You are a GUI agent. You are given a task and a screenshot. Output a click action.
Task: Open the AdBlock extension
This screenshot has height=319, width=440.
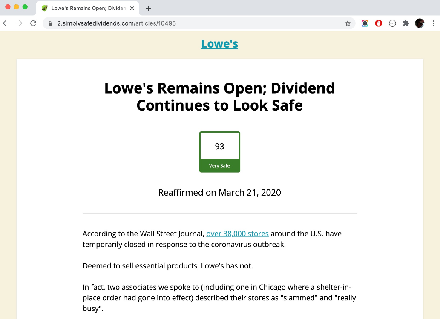pos(378,23)
